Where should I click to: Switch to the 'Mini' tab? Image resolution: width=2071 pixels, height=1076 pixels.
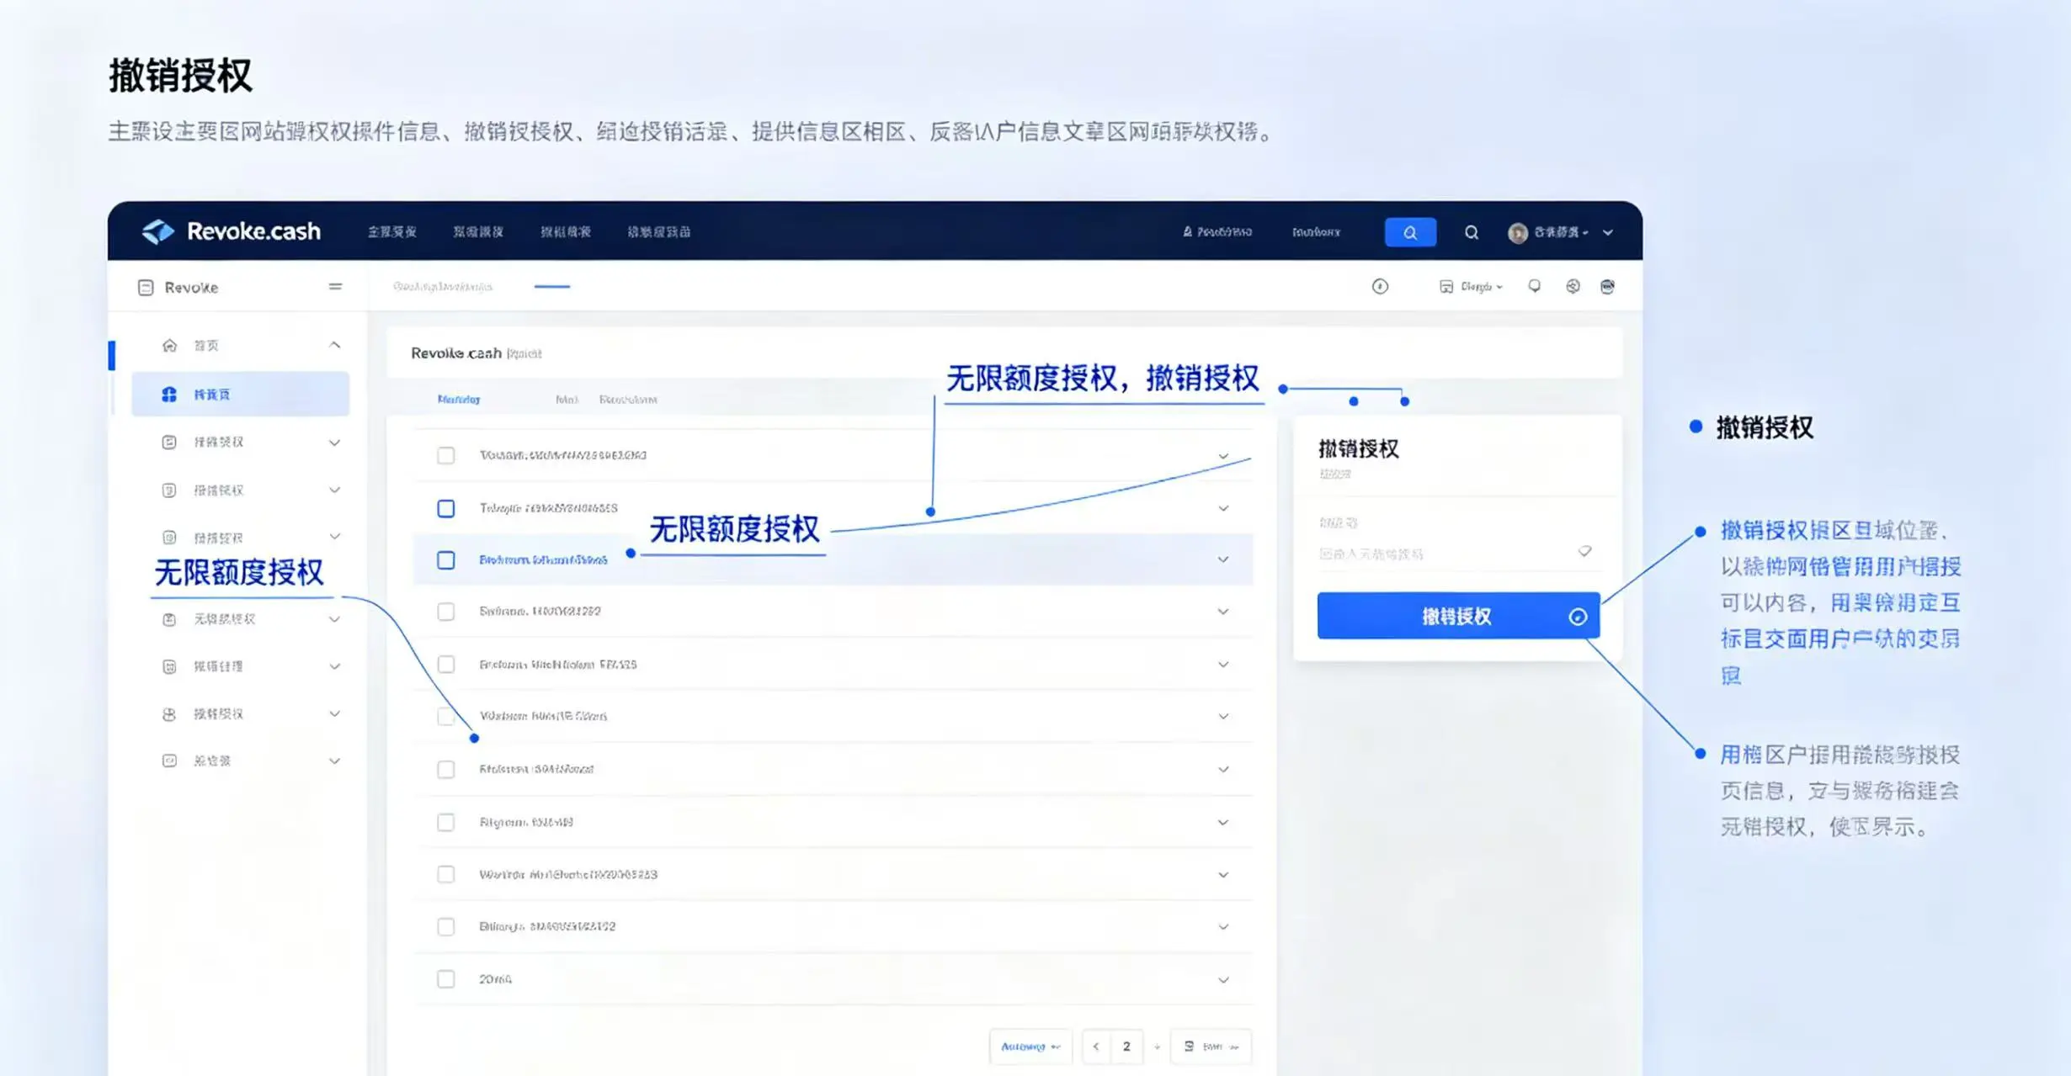(x=567, y=399)
